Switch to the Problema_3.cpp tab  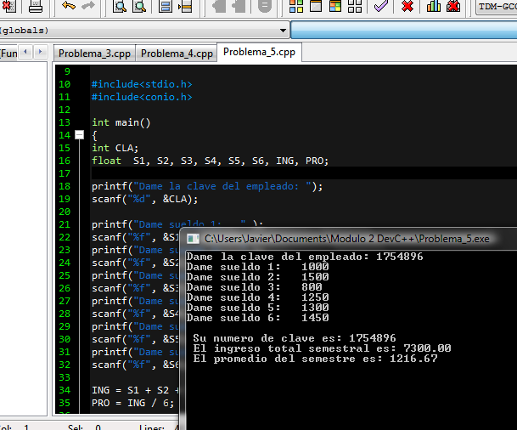point(94,54)
